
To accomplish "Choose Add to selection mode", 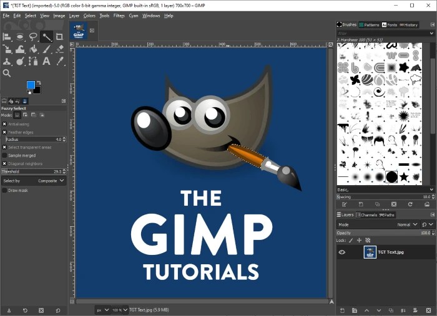I will (x=26, y=115).
